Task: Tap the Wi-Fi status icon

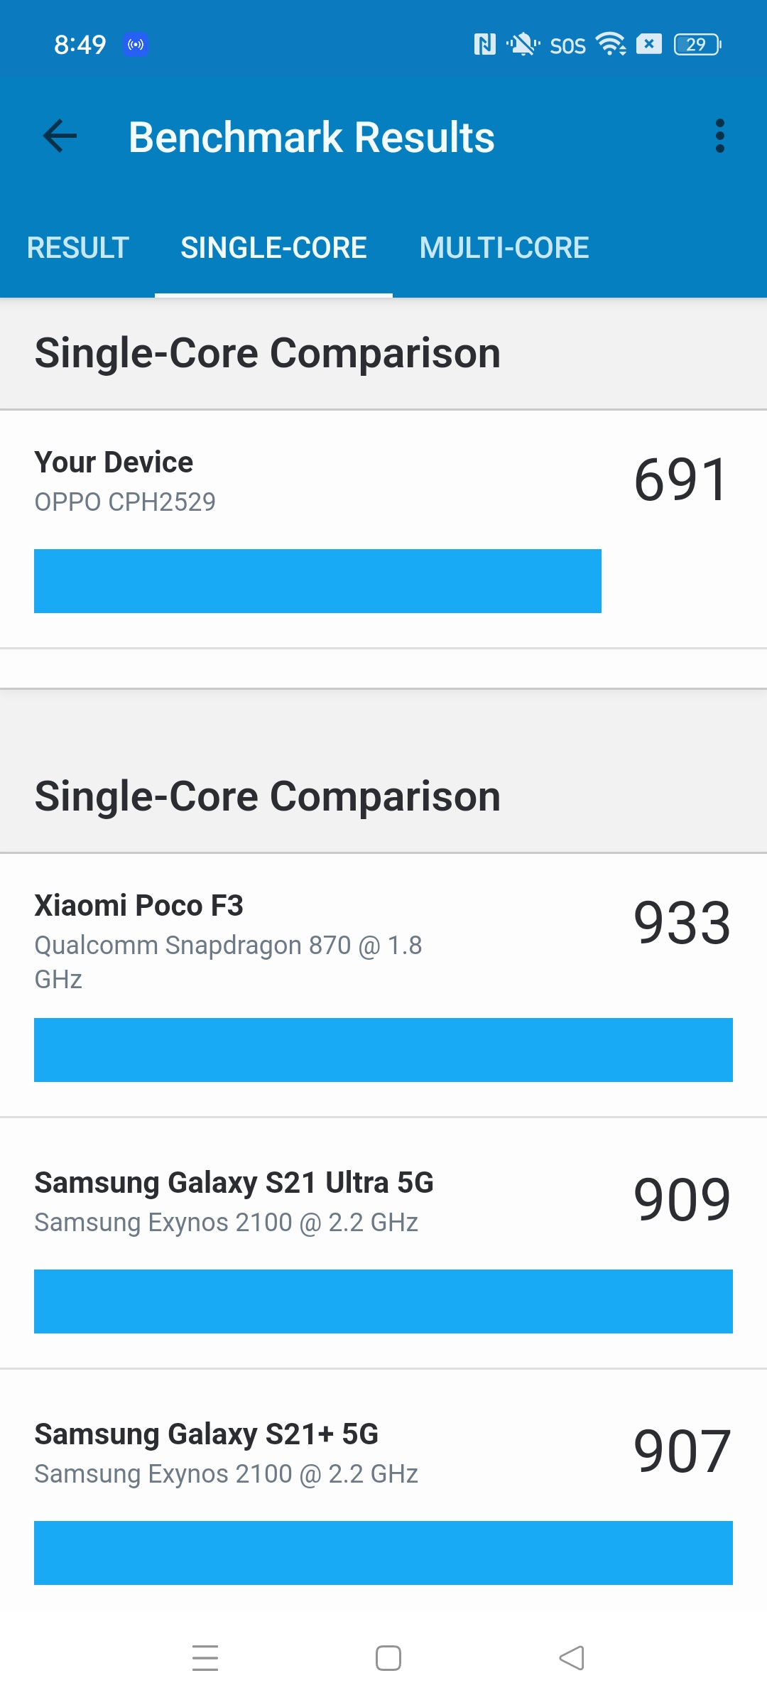Action: click(x=611, y=44)
